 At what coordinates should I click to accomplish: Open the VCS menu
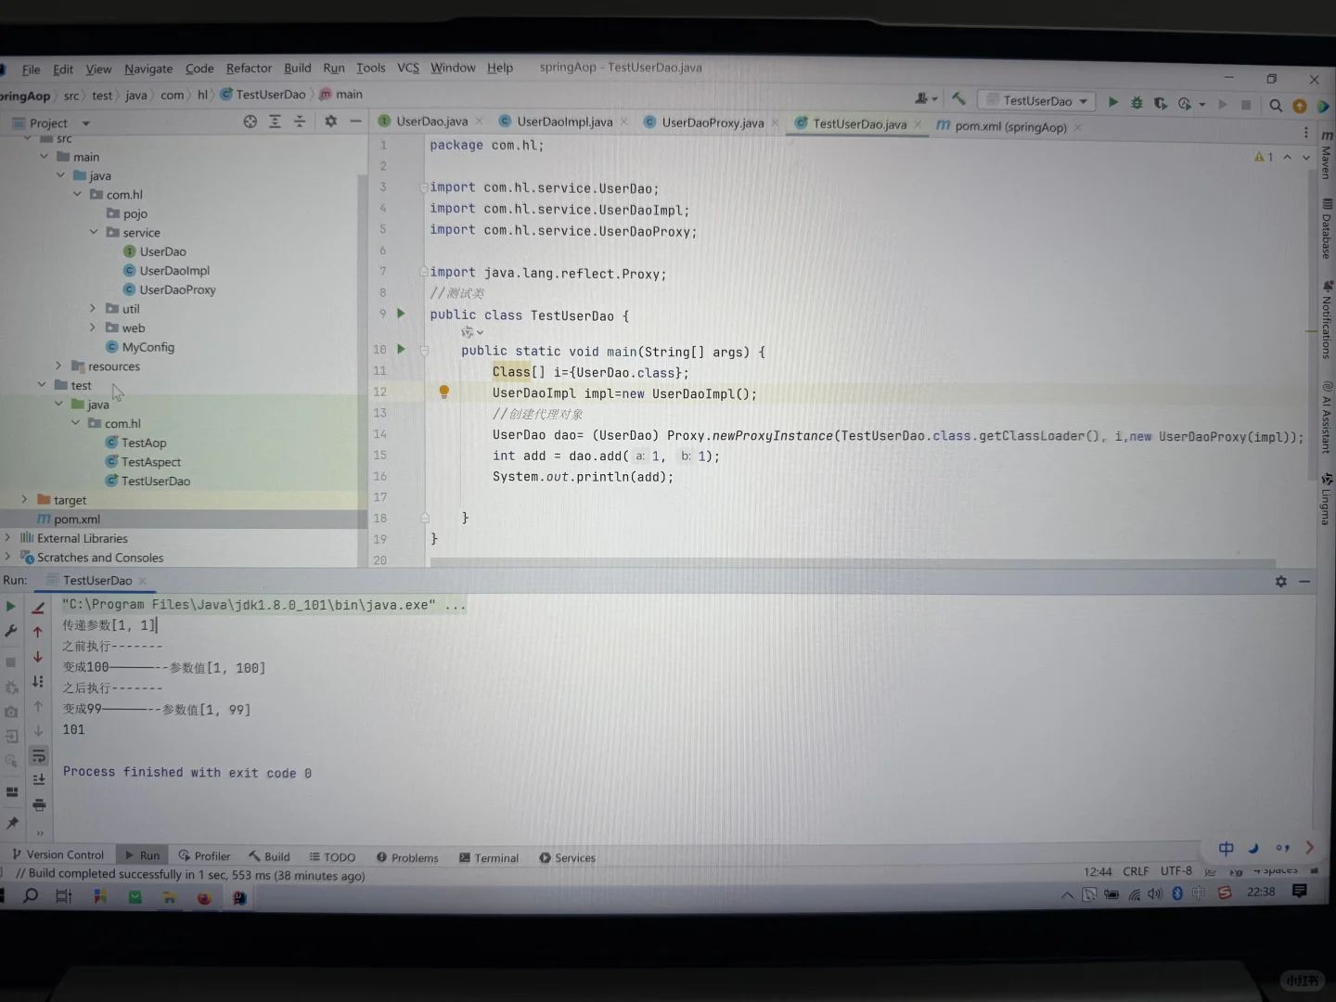(408, 68)
